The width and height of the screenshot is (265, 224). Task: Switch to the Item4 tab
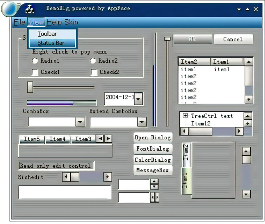(x=58, y=139)
